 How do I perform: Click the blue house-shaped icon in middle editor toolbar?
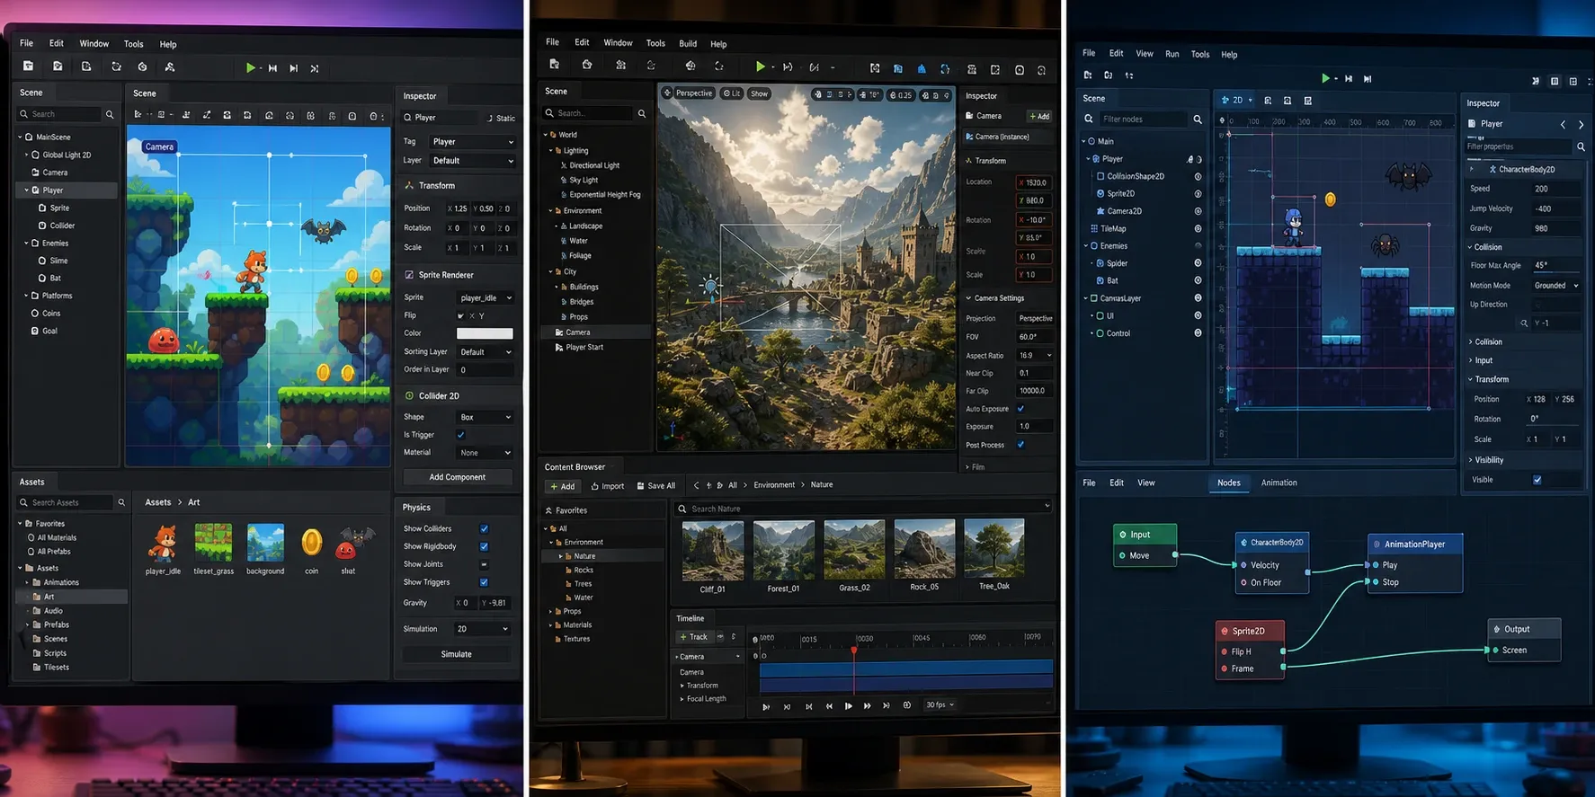[922, 68]
